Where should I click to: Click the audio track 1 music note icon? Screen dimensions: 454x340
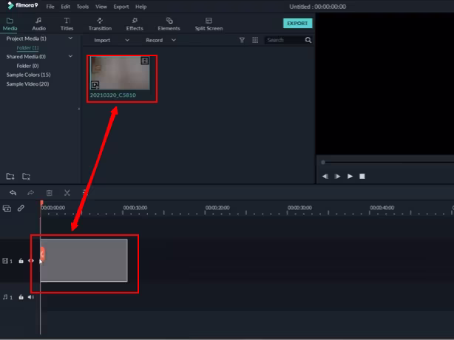5,297
